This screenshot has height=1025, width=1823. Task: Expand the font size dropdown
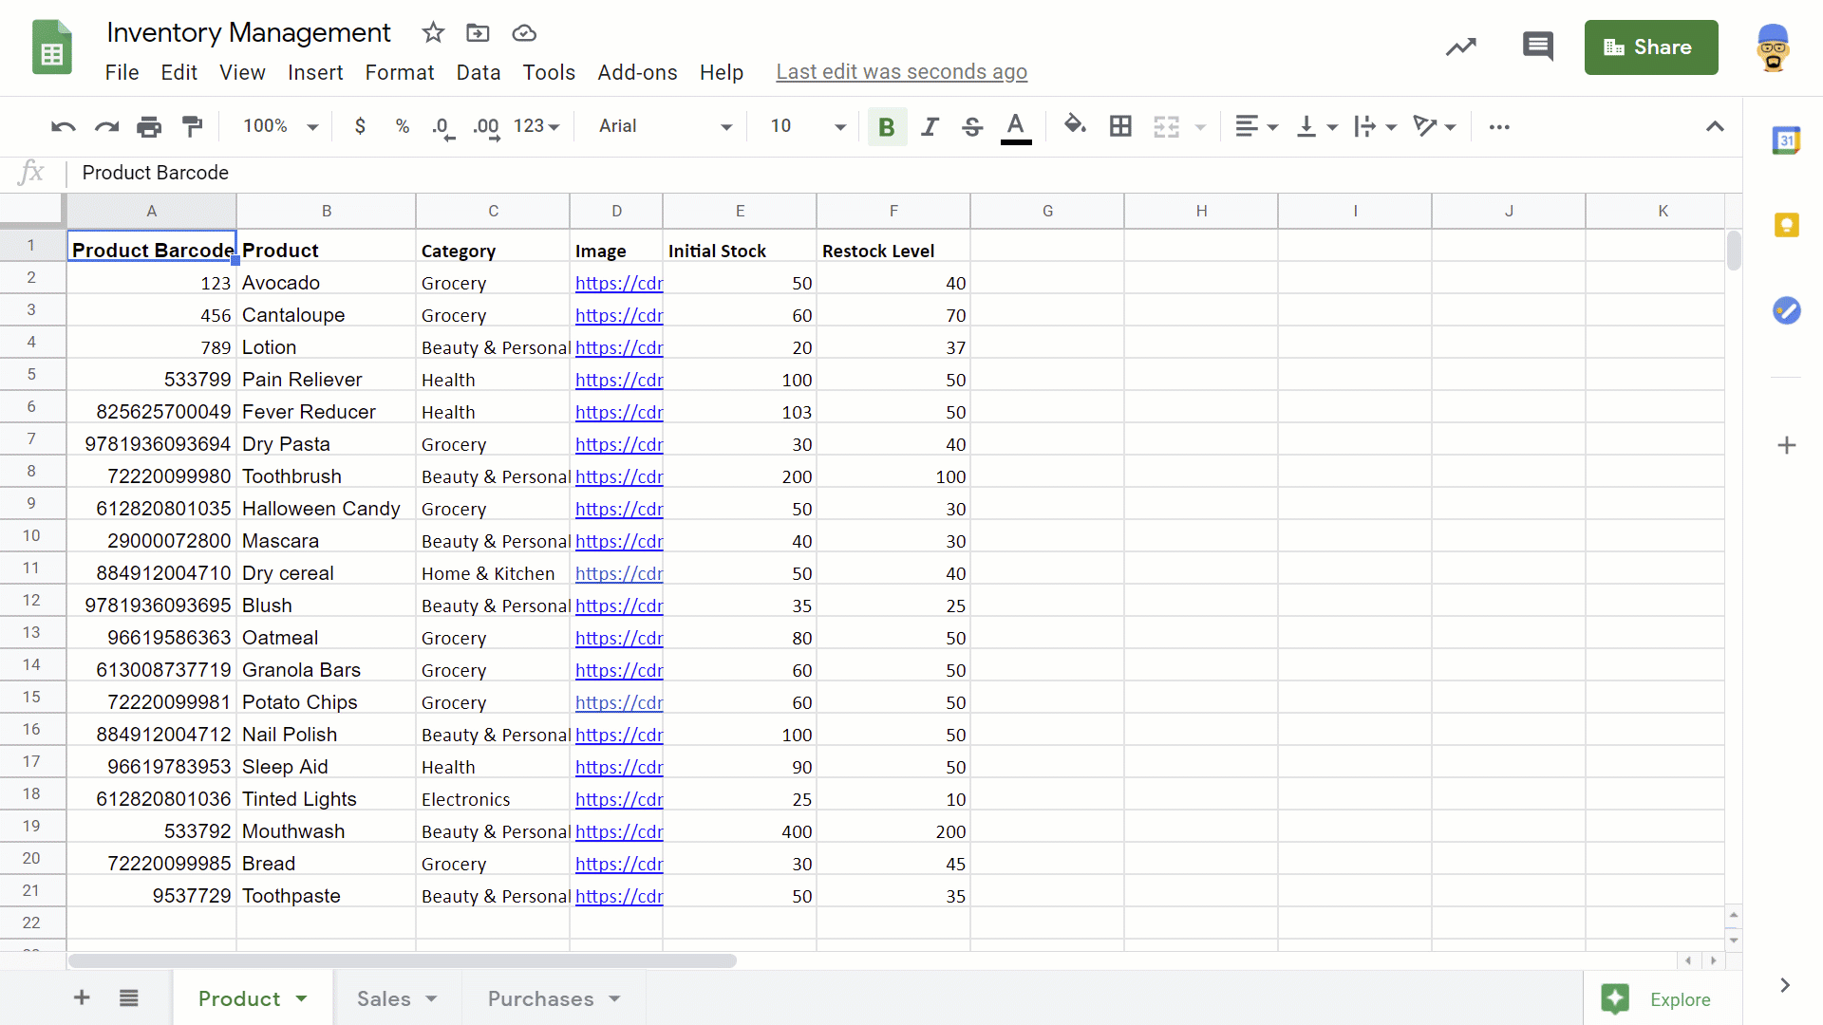(x=839, y=125)
